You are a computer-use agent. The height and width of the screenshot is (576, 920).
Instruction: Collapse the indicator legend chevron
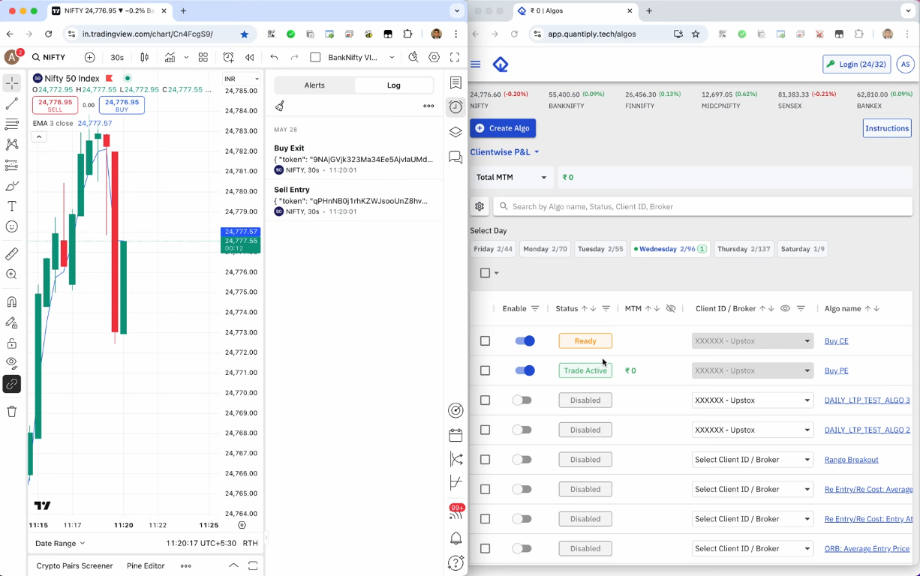(39, 136)
